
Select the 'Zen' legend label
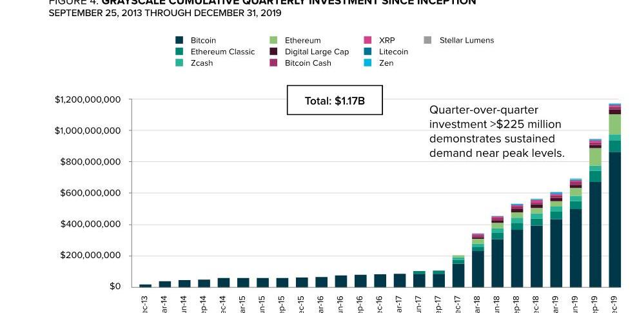[386, 63]
